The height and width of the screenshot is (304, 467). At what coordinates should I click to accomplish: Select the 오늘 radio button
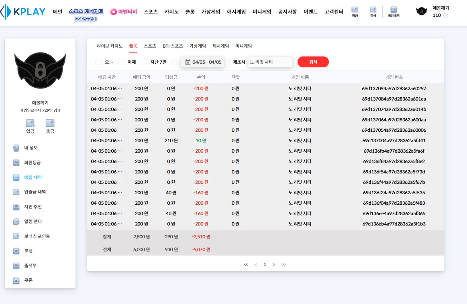click(98, 62)
